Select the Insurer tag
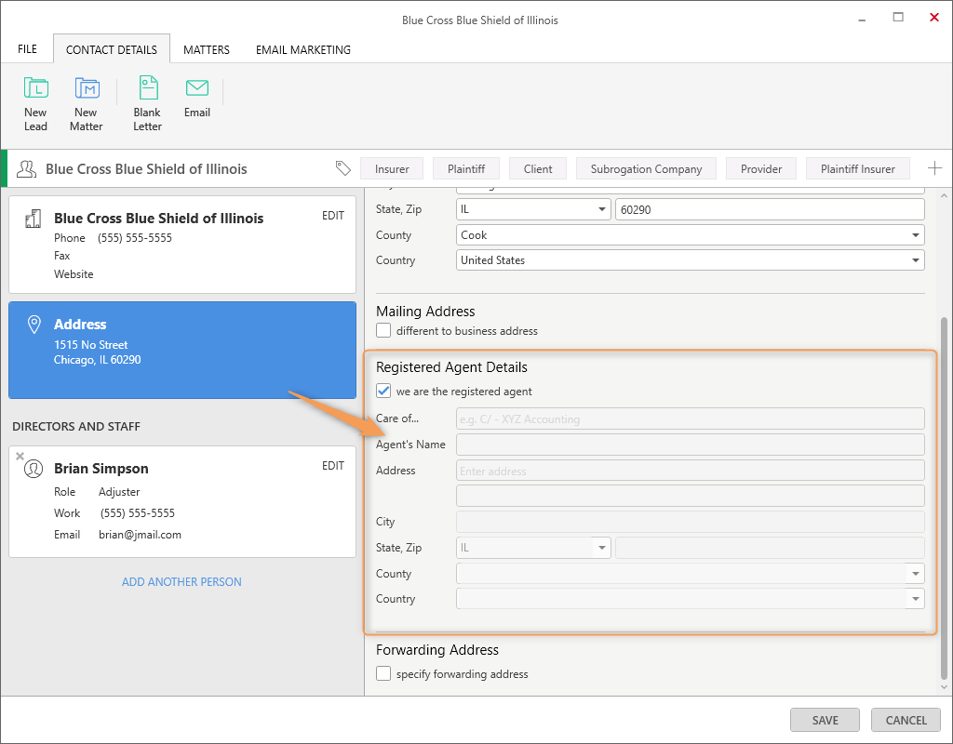This screenshot has width=953, height=744. [392, 169]
